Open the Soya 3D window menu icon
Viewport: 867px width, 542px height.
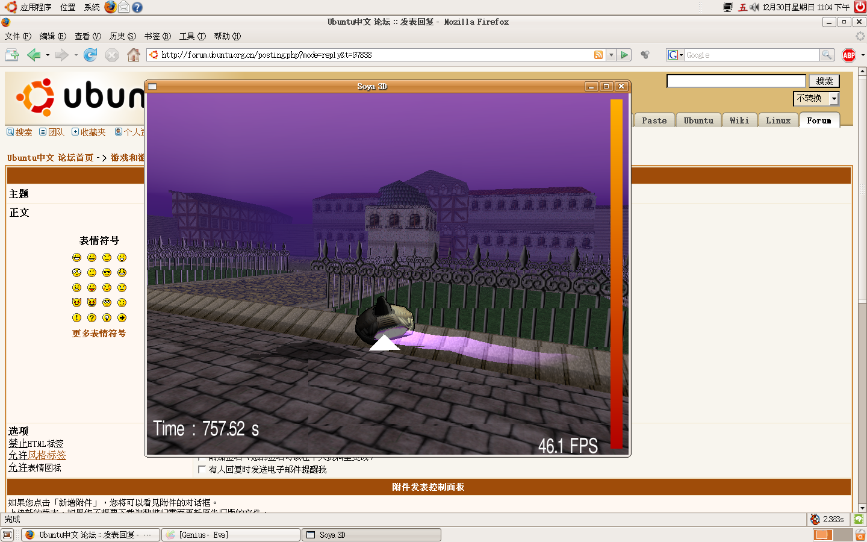click(x=152, y=87)
